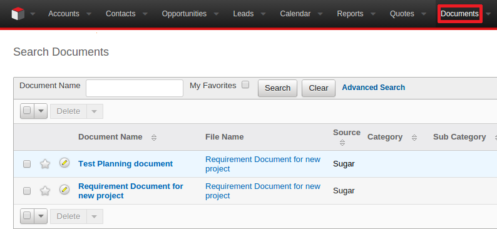The image size is (497, 229).
Task: Open file link in Requirement Document row
Action: pyautogui.click(x=263, y=191)
